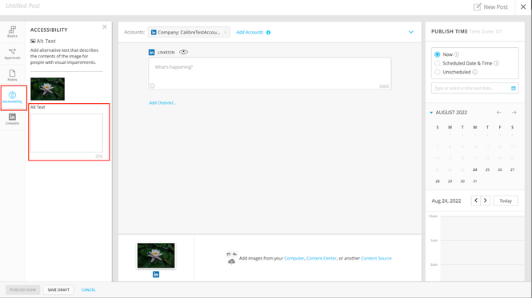Viewport: 532px width, 298px height.
Task: Collapse the August 2022 calendar
Action: pyautogui.click(x=431, y=112)
